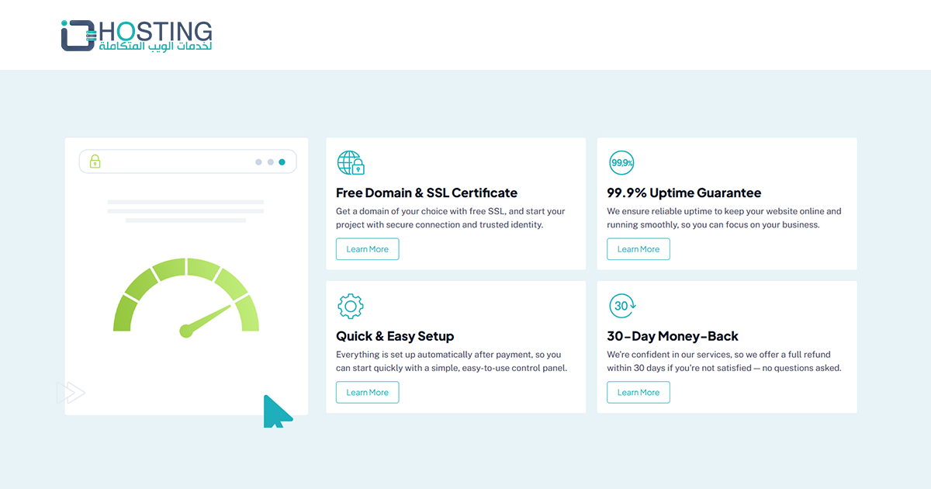Click the 99.9% uptime circle icon
This screenshot has height=489, width=931.
click(x=621, y=163)
